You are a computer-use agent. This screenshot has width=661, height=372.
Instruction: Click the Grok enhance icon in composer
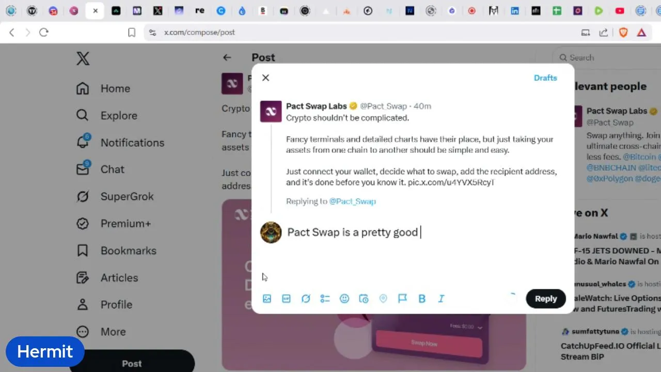click(x=306, y=299)
